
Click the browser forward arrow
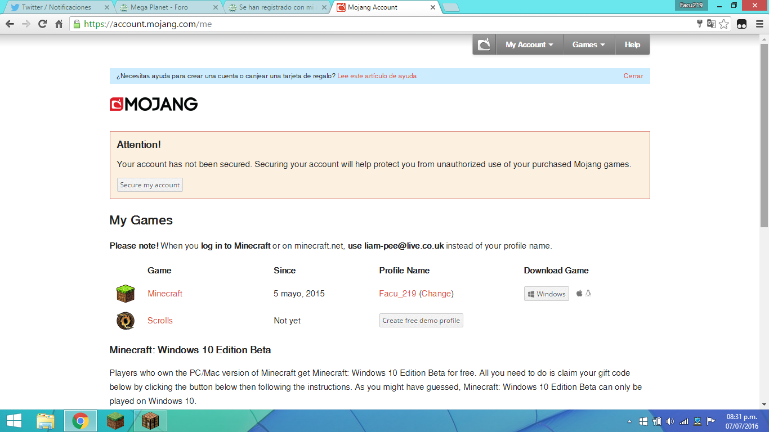[x=26, y=24]
